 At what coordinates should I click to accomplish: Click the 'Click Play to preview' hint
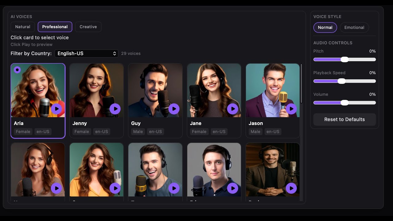pyautogui.click(x=32, y=45)
